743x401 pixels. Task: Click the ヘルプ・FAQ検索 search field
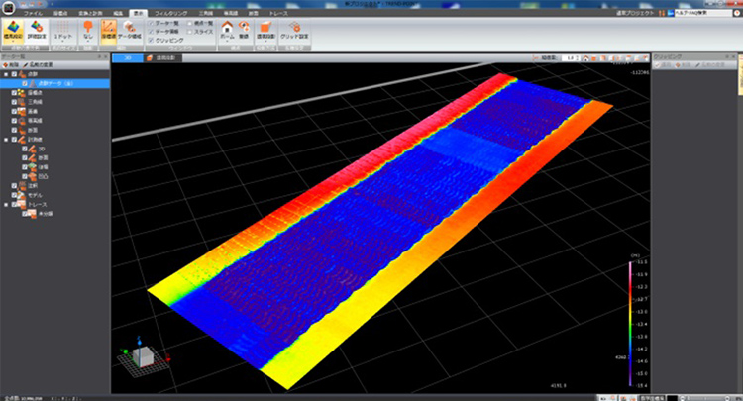coord(703,13)
